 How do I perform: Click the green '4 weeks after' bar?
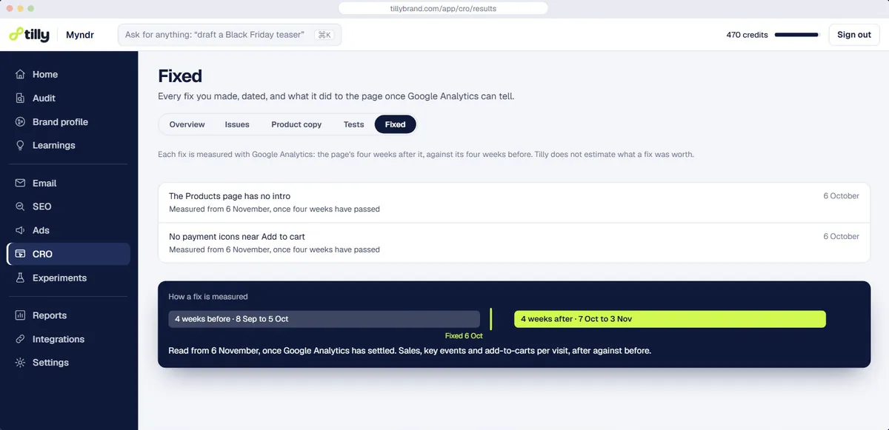(670, 319)
